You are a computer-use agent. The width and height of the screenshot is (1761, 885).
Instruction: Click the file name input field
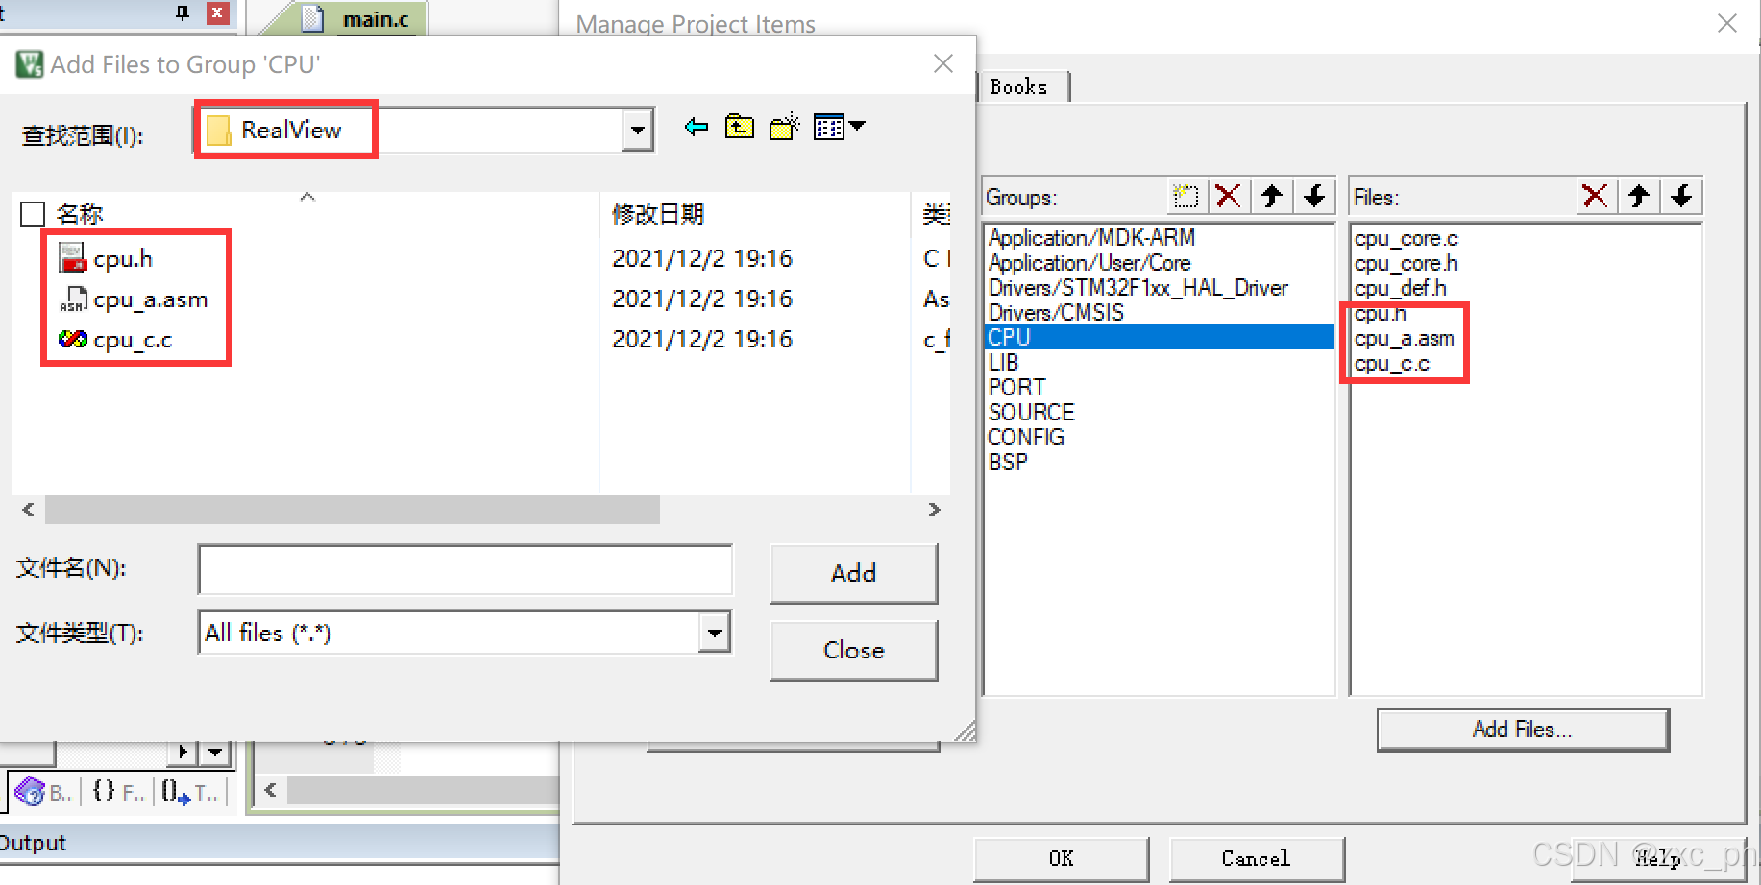click(x=465, y=570)
